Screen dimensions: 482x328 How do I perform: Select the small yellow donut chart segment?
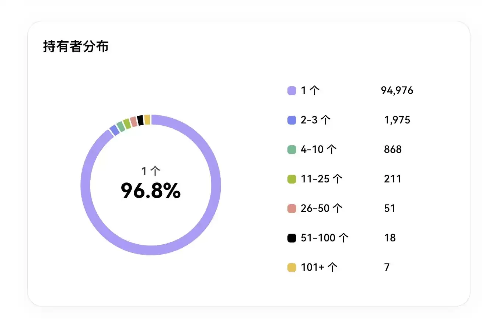[x=147, y=120]
